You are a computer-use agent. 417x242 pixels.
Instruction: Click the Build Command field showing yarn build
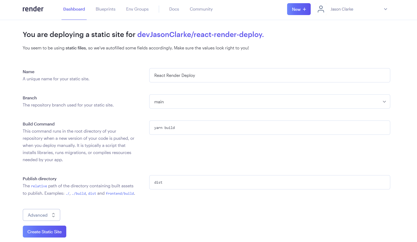pos(270,128)
